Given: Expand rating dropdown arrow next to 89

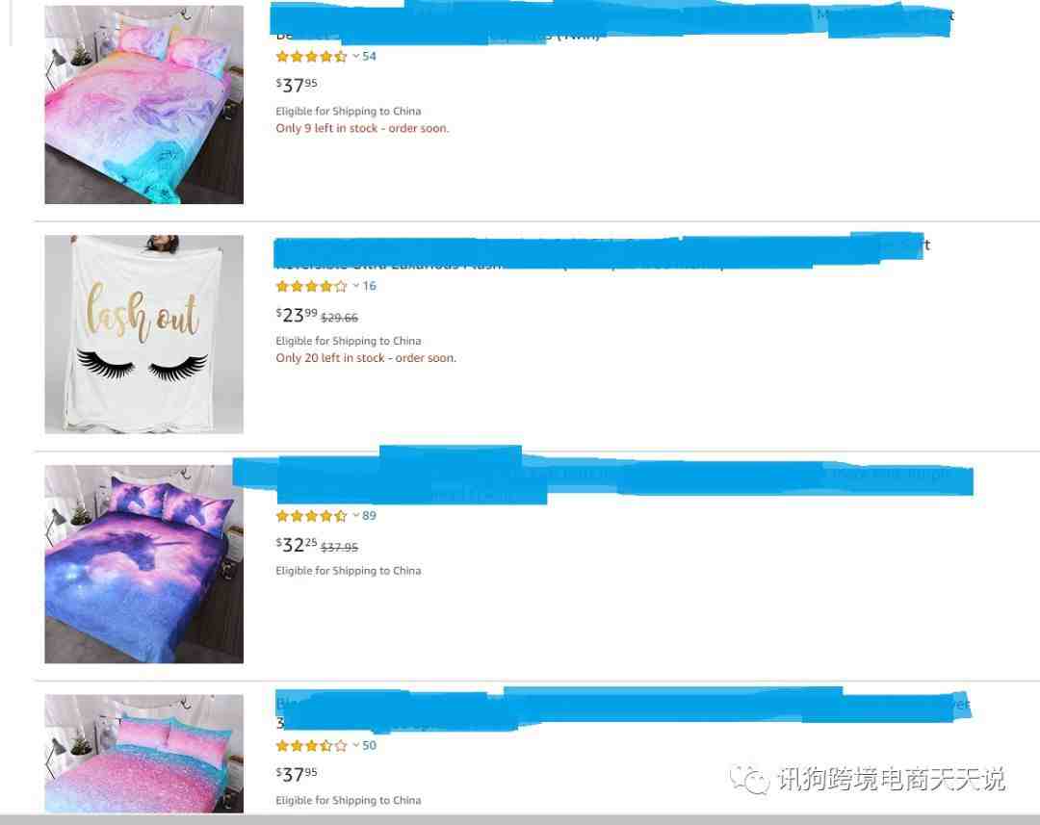Looking at the screenshot, I should (x=355, y=515).
